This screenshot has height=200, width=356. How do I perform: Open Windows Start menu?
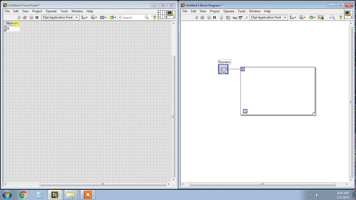click(7, 195)
